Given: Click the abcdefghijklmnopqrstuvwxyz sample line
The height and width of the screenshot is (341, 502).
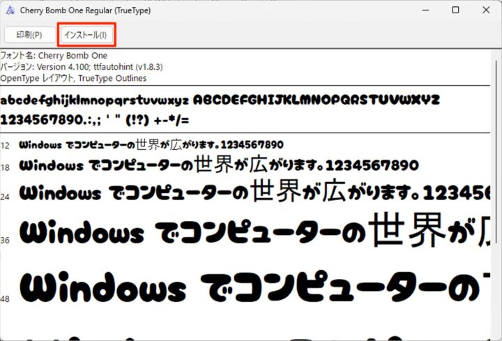Looking at the screenshot, I should [220, 100].
